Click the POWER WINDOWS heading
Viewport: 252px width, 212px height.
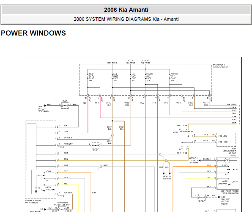[x=33, y=33]
